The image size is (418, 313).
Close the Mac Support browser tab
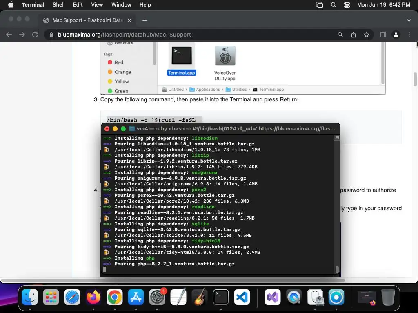[129, 20]
